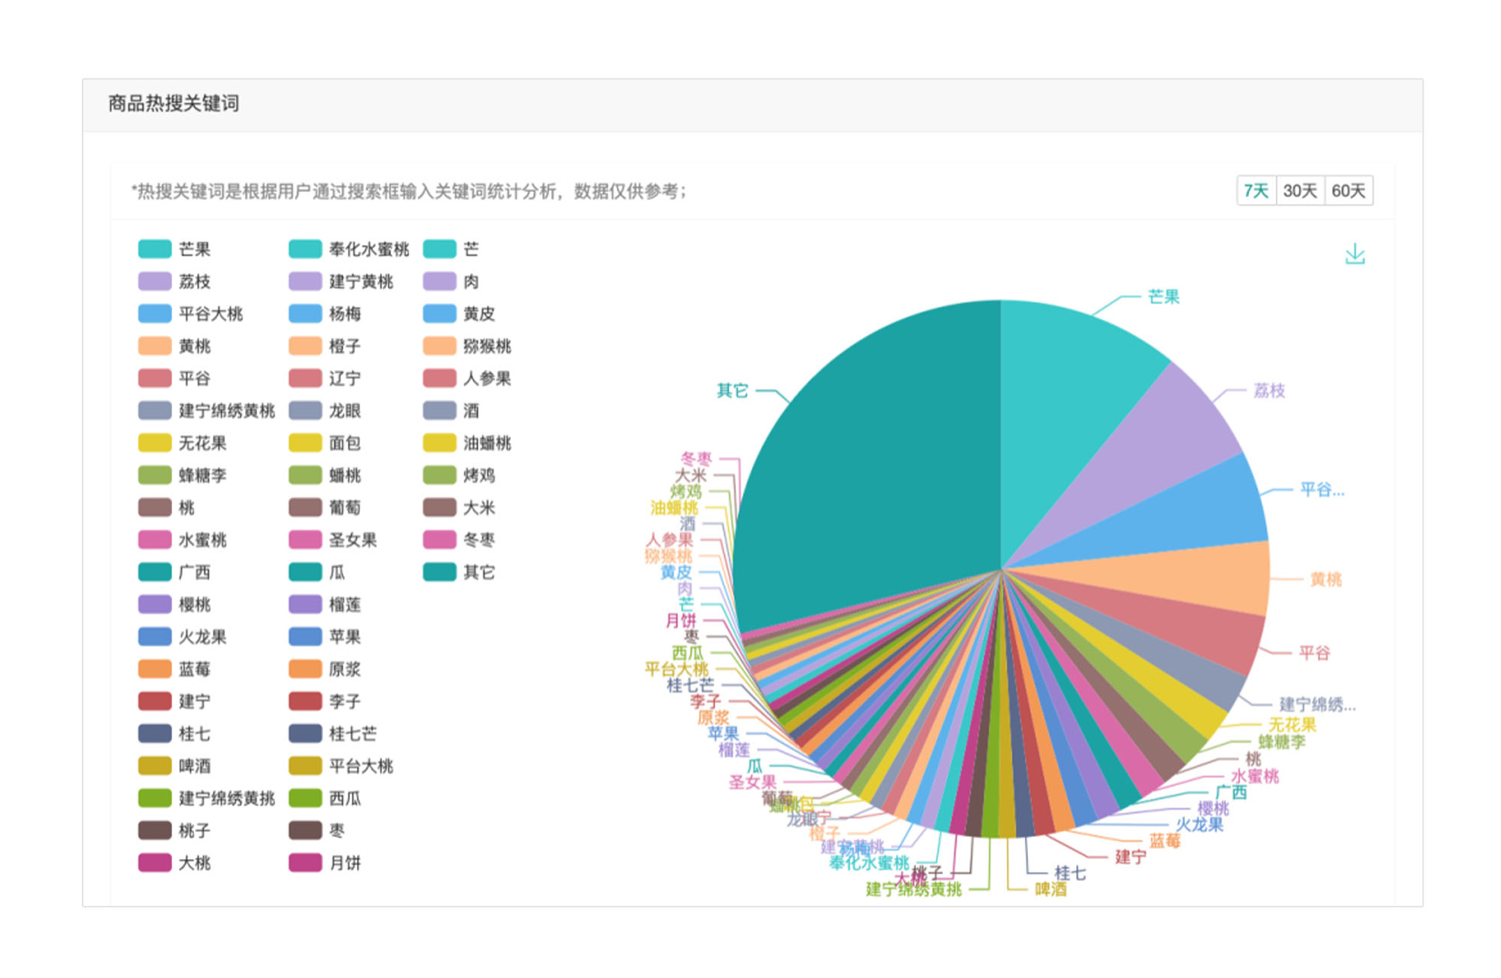Screen dimensions: 1501x978
Task: Switch to the 7天 time range
Action: pos(1255,191)
